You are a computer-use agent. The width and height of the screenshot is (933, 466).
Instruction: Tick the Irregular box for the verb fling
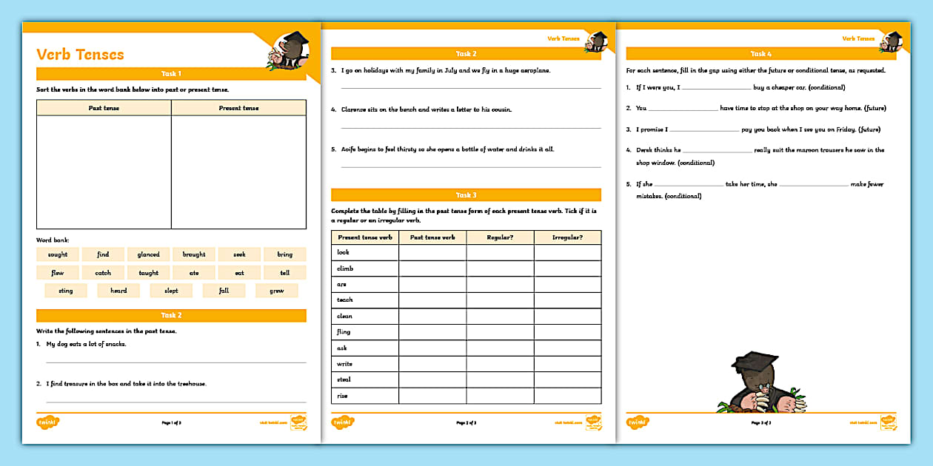click(568, 332)
